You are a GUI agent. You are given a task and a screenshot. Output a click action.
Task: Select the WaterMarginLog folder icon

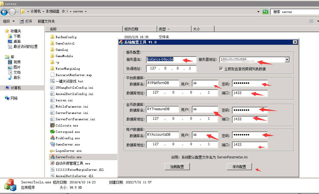pos(52,69)
